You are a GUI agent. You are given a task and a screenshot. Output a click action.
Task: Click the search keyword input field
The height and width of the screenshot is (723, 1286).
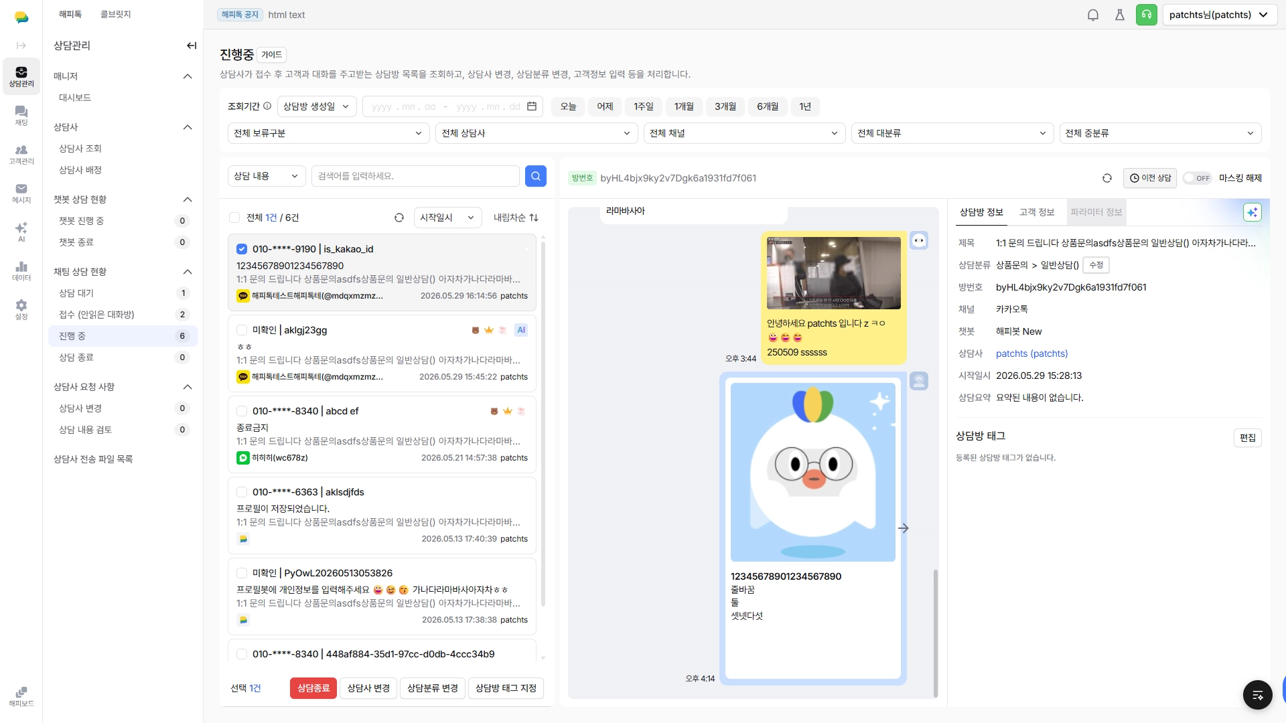pyautogui.click(x=415, y=176)
